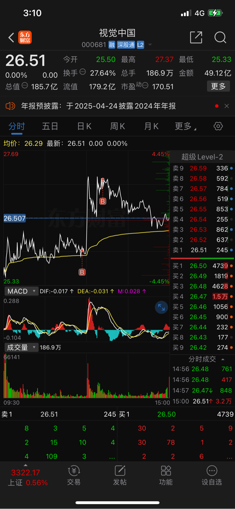Tap the announcement speaker icon
This screenshot has width=235, height=509.
(x=10, y=106)
